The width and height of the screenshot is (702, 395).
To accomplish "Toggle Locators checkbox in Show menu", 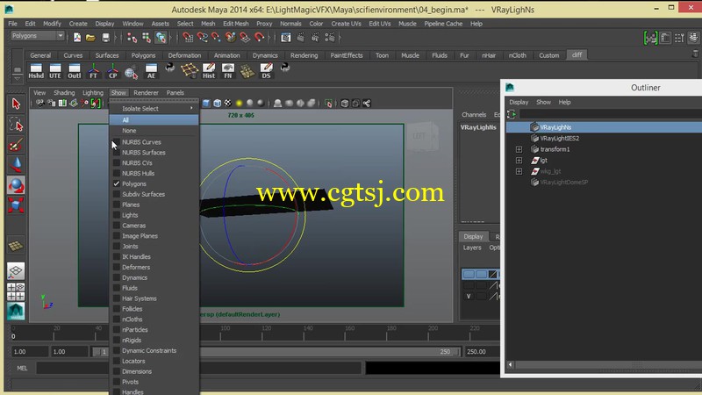I will (x=117, y=361).
